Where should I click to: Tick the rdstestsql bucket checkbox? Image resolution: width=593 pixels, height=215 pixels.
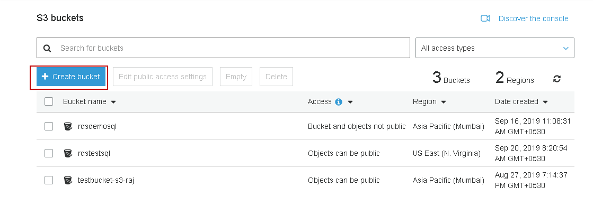(49, 153)
